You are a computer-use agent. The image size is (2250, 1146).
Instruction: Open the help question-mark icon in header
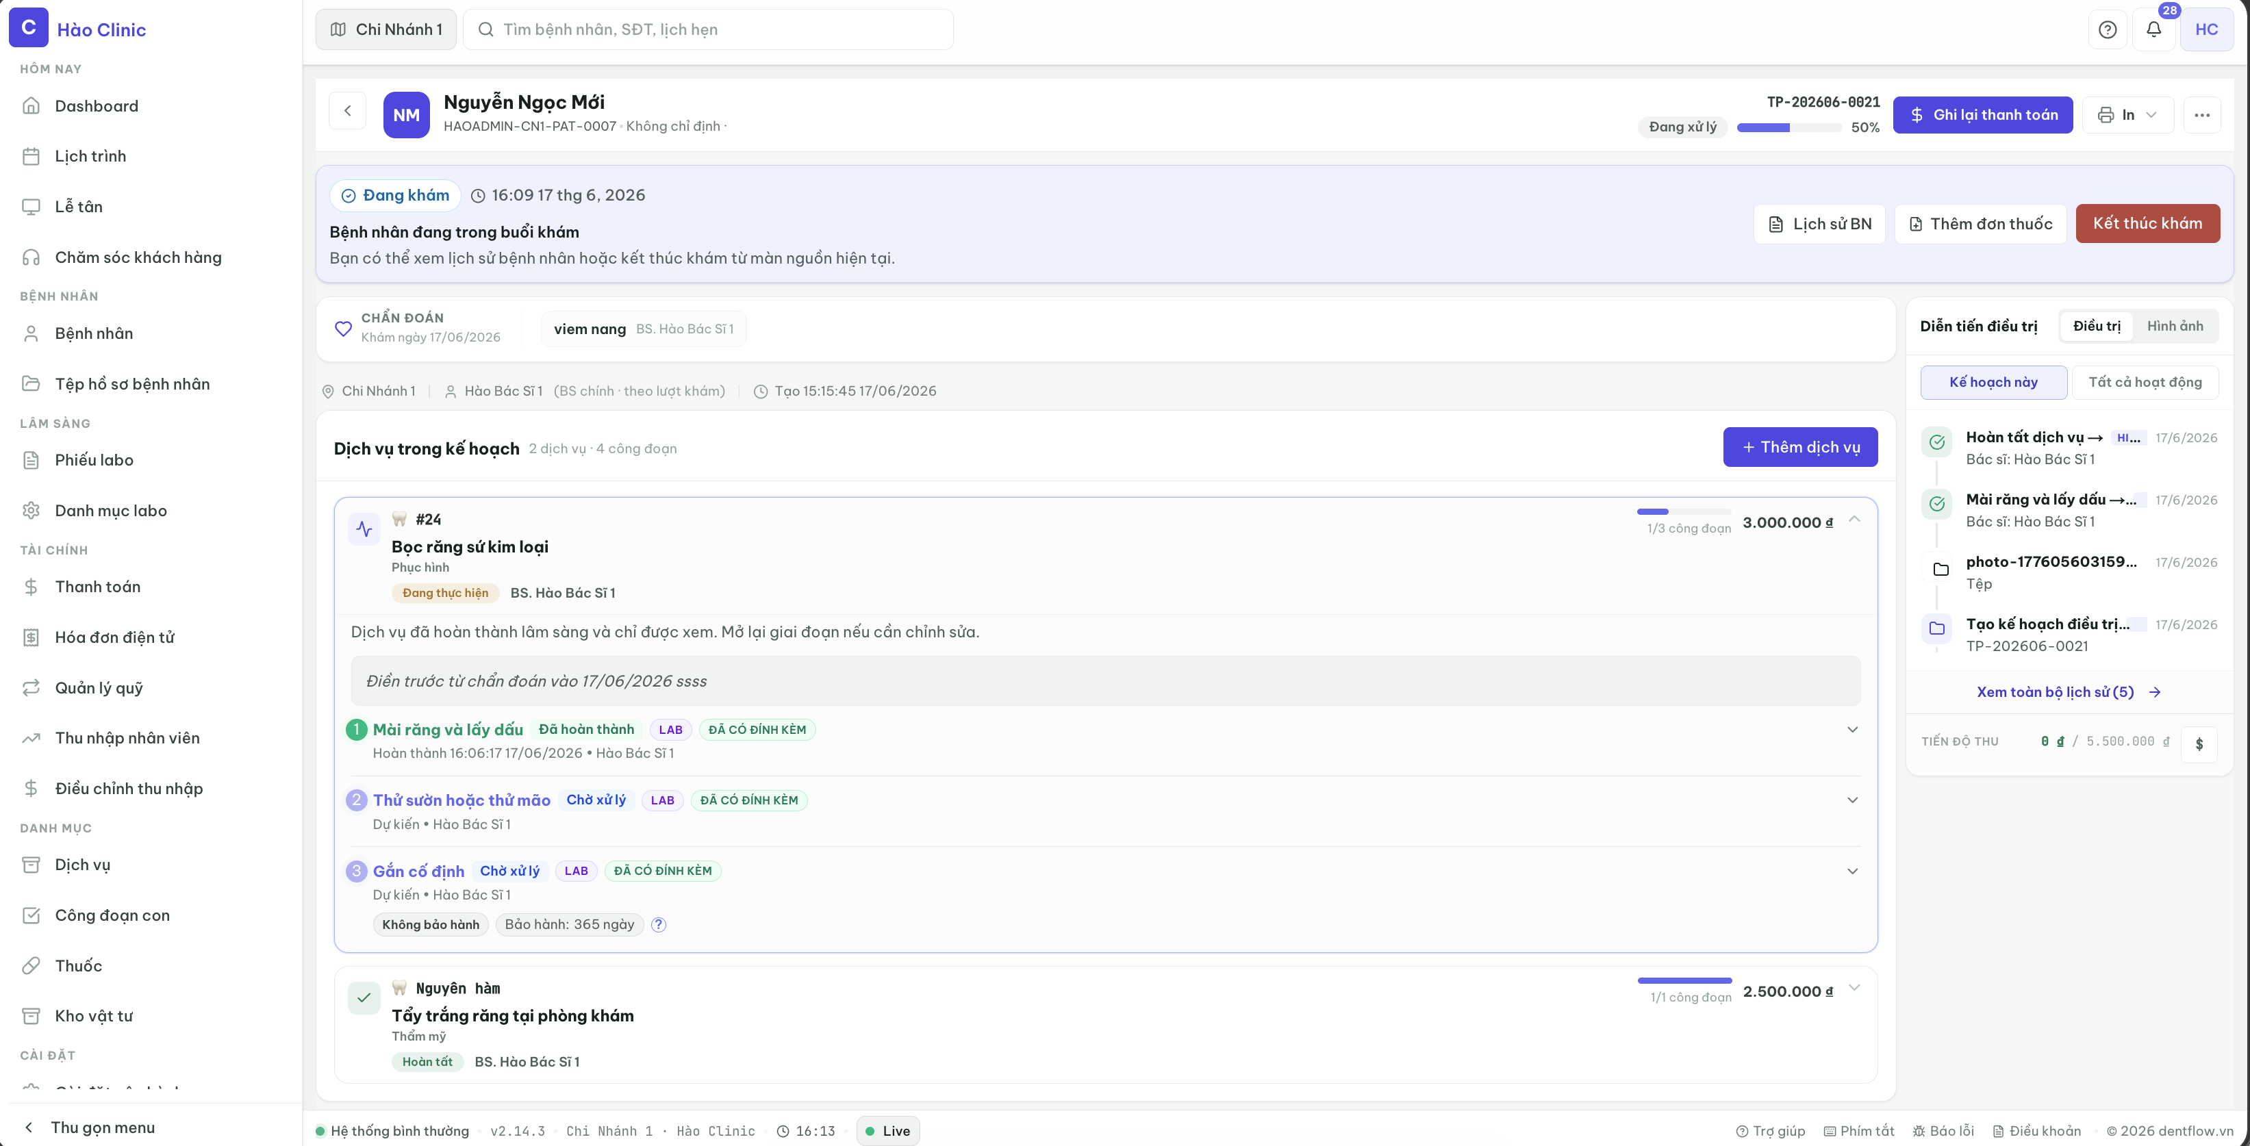click(x=2108, y=29)
